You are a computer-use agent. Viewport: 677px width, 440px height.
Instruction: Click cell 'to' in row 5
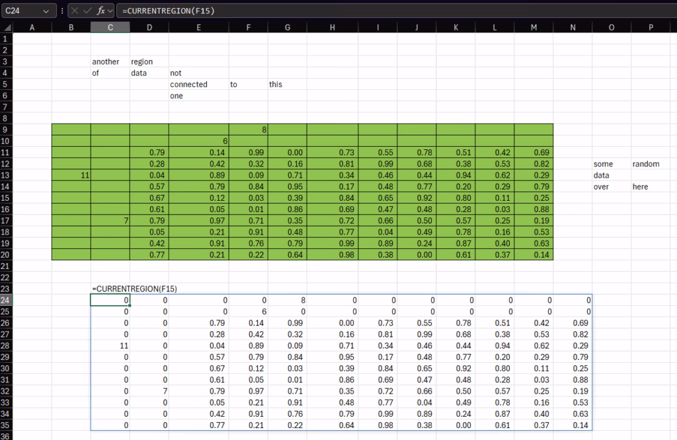click(x=249, y=85)
